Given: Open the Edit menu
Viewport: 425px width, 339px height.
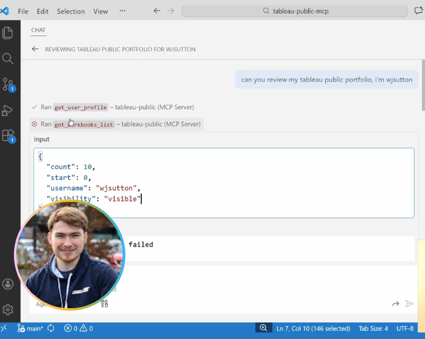Looking at the screenshot, I should [x=42, y=12].
